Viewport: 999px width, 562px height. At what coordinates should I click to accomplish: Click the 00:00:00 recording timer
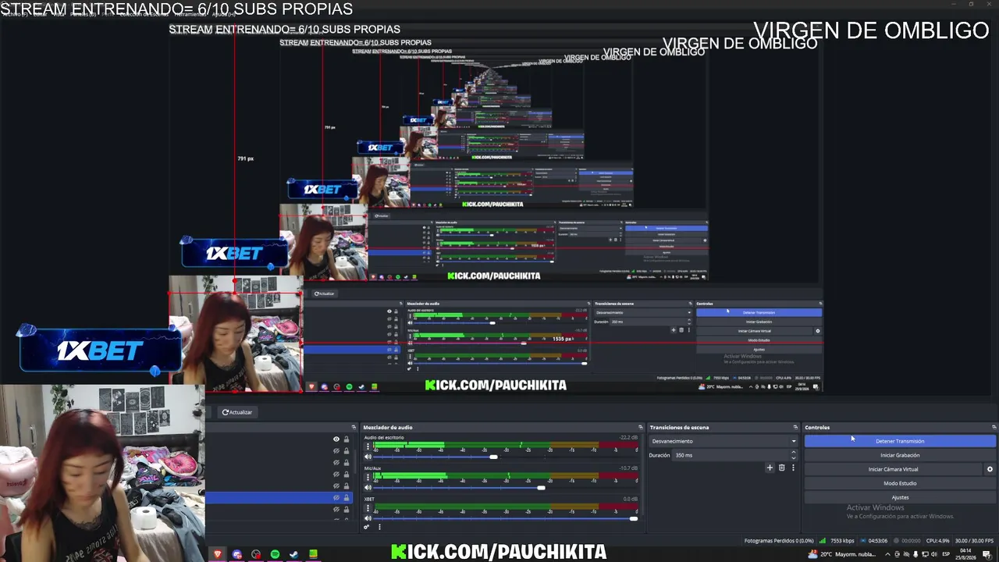tap(911, 540)
